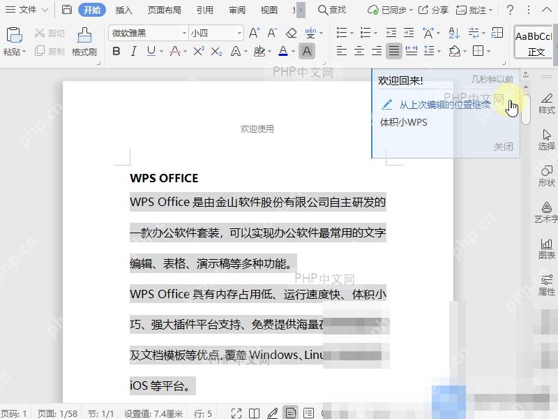Expand the synced (已同步) dropdown
This screenshot has height=419, width=558.
tap(411, 10)
